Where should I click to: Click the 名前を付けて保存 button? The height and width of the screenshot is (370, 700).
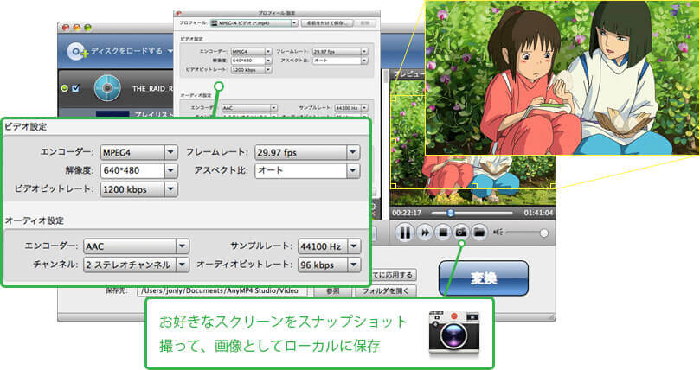tap(327, 22)
